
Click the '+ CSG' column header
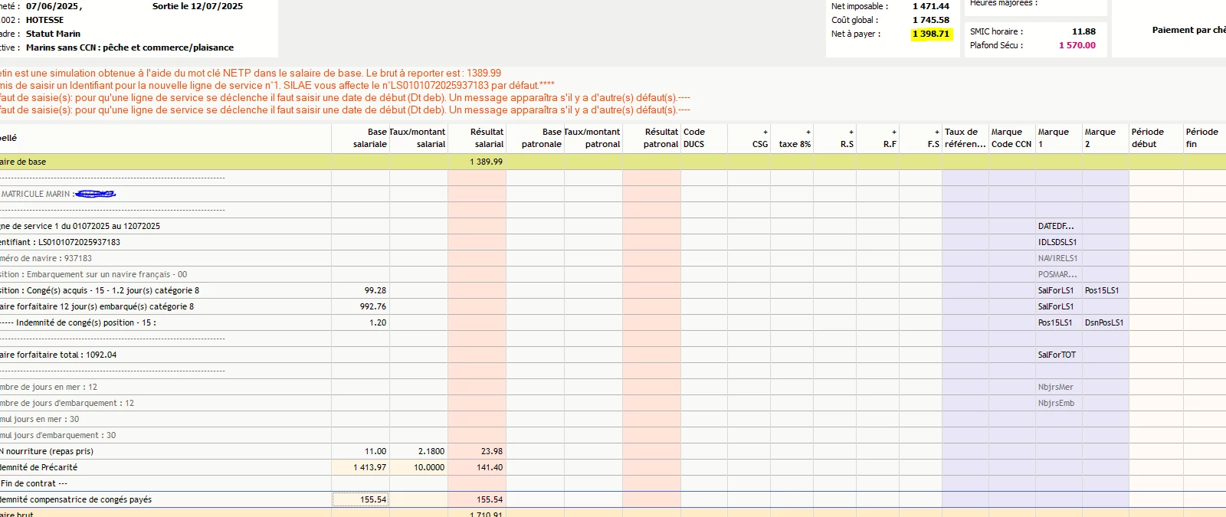point(749,138)
